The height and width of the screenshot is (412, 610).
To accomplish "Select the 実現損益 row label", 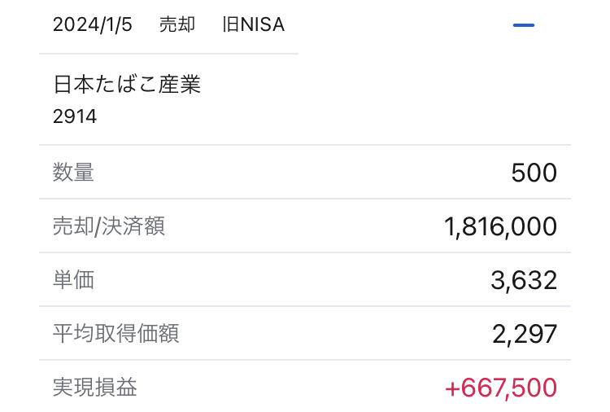I will click(95, 387).
